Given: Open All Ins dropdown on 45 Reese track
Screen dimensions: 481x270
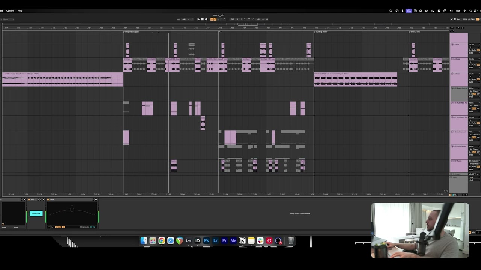Looking at the screenshot, I should coord(474,88).
